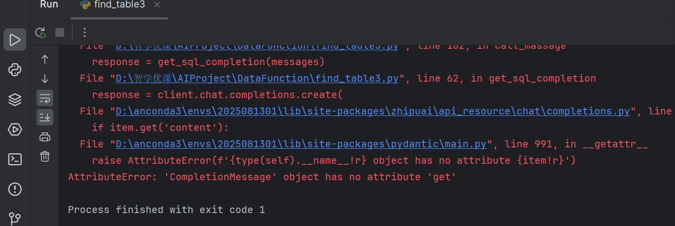
Task: Rerun the find_table3 script
Action: [x=40, y=33]
